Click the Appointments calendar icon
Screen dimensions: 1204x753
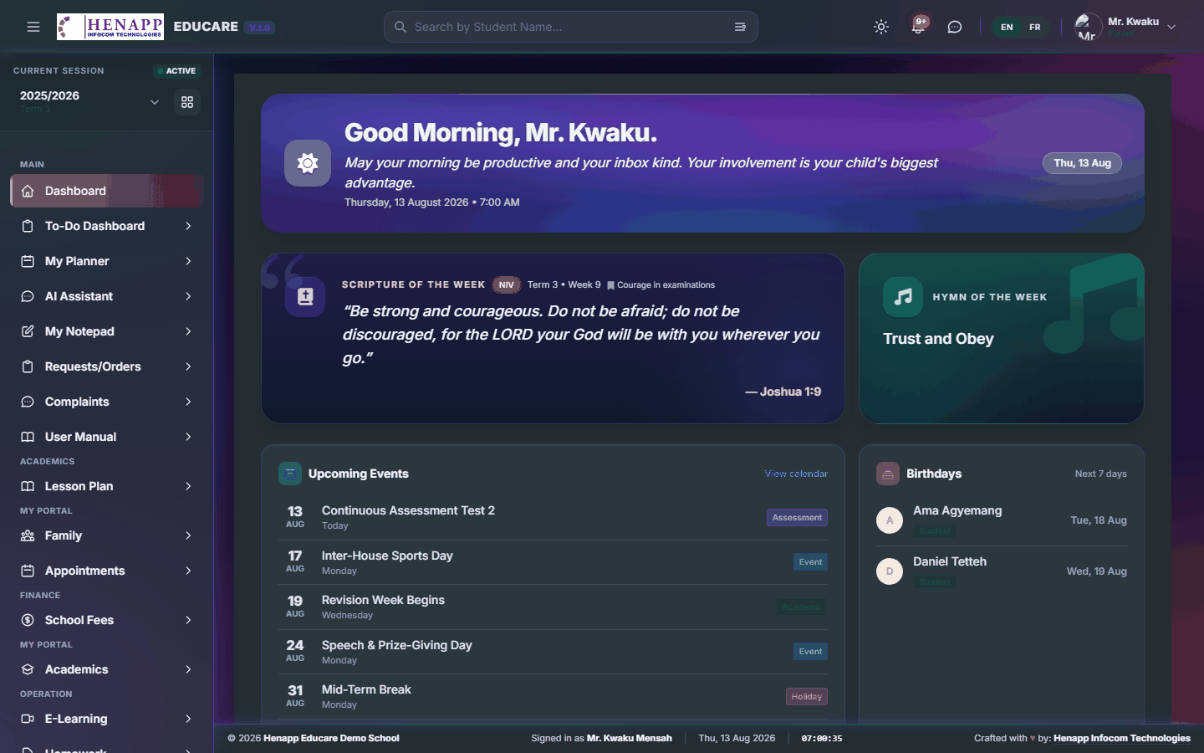click(x=28, y=571)
